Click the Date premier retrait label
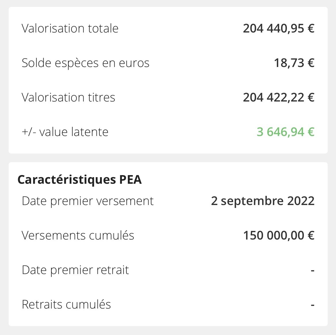Image resolution: width=336 pixels, height=335 pixels. coord(75,270)
